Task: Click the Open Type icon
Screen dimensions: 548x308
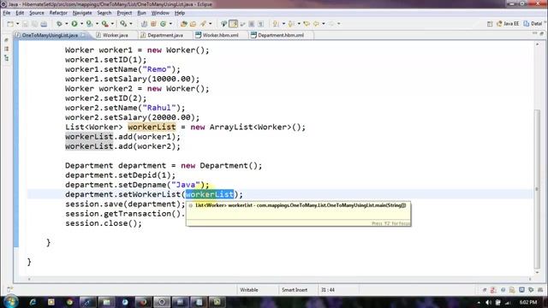Action: (184, 24)
